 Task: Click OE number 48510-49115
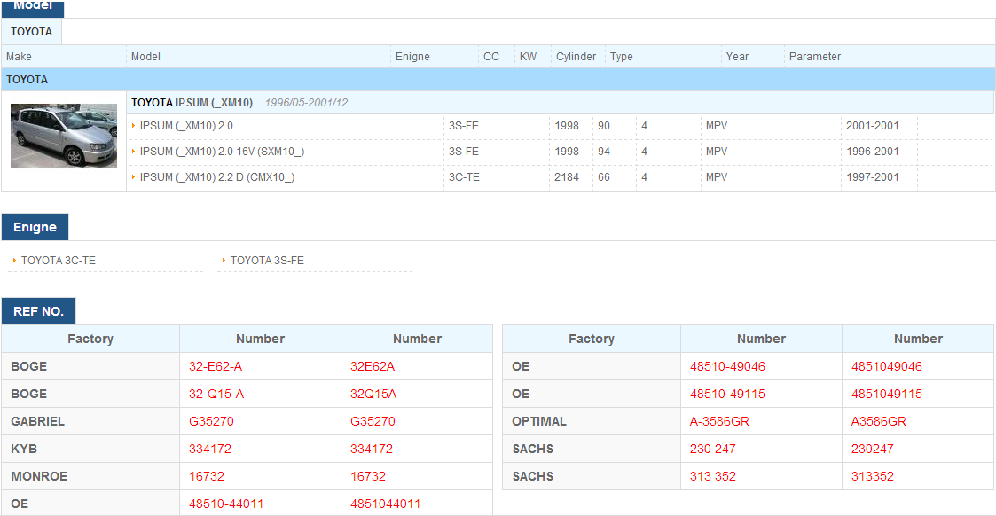click(x=727, y=394)
